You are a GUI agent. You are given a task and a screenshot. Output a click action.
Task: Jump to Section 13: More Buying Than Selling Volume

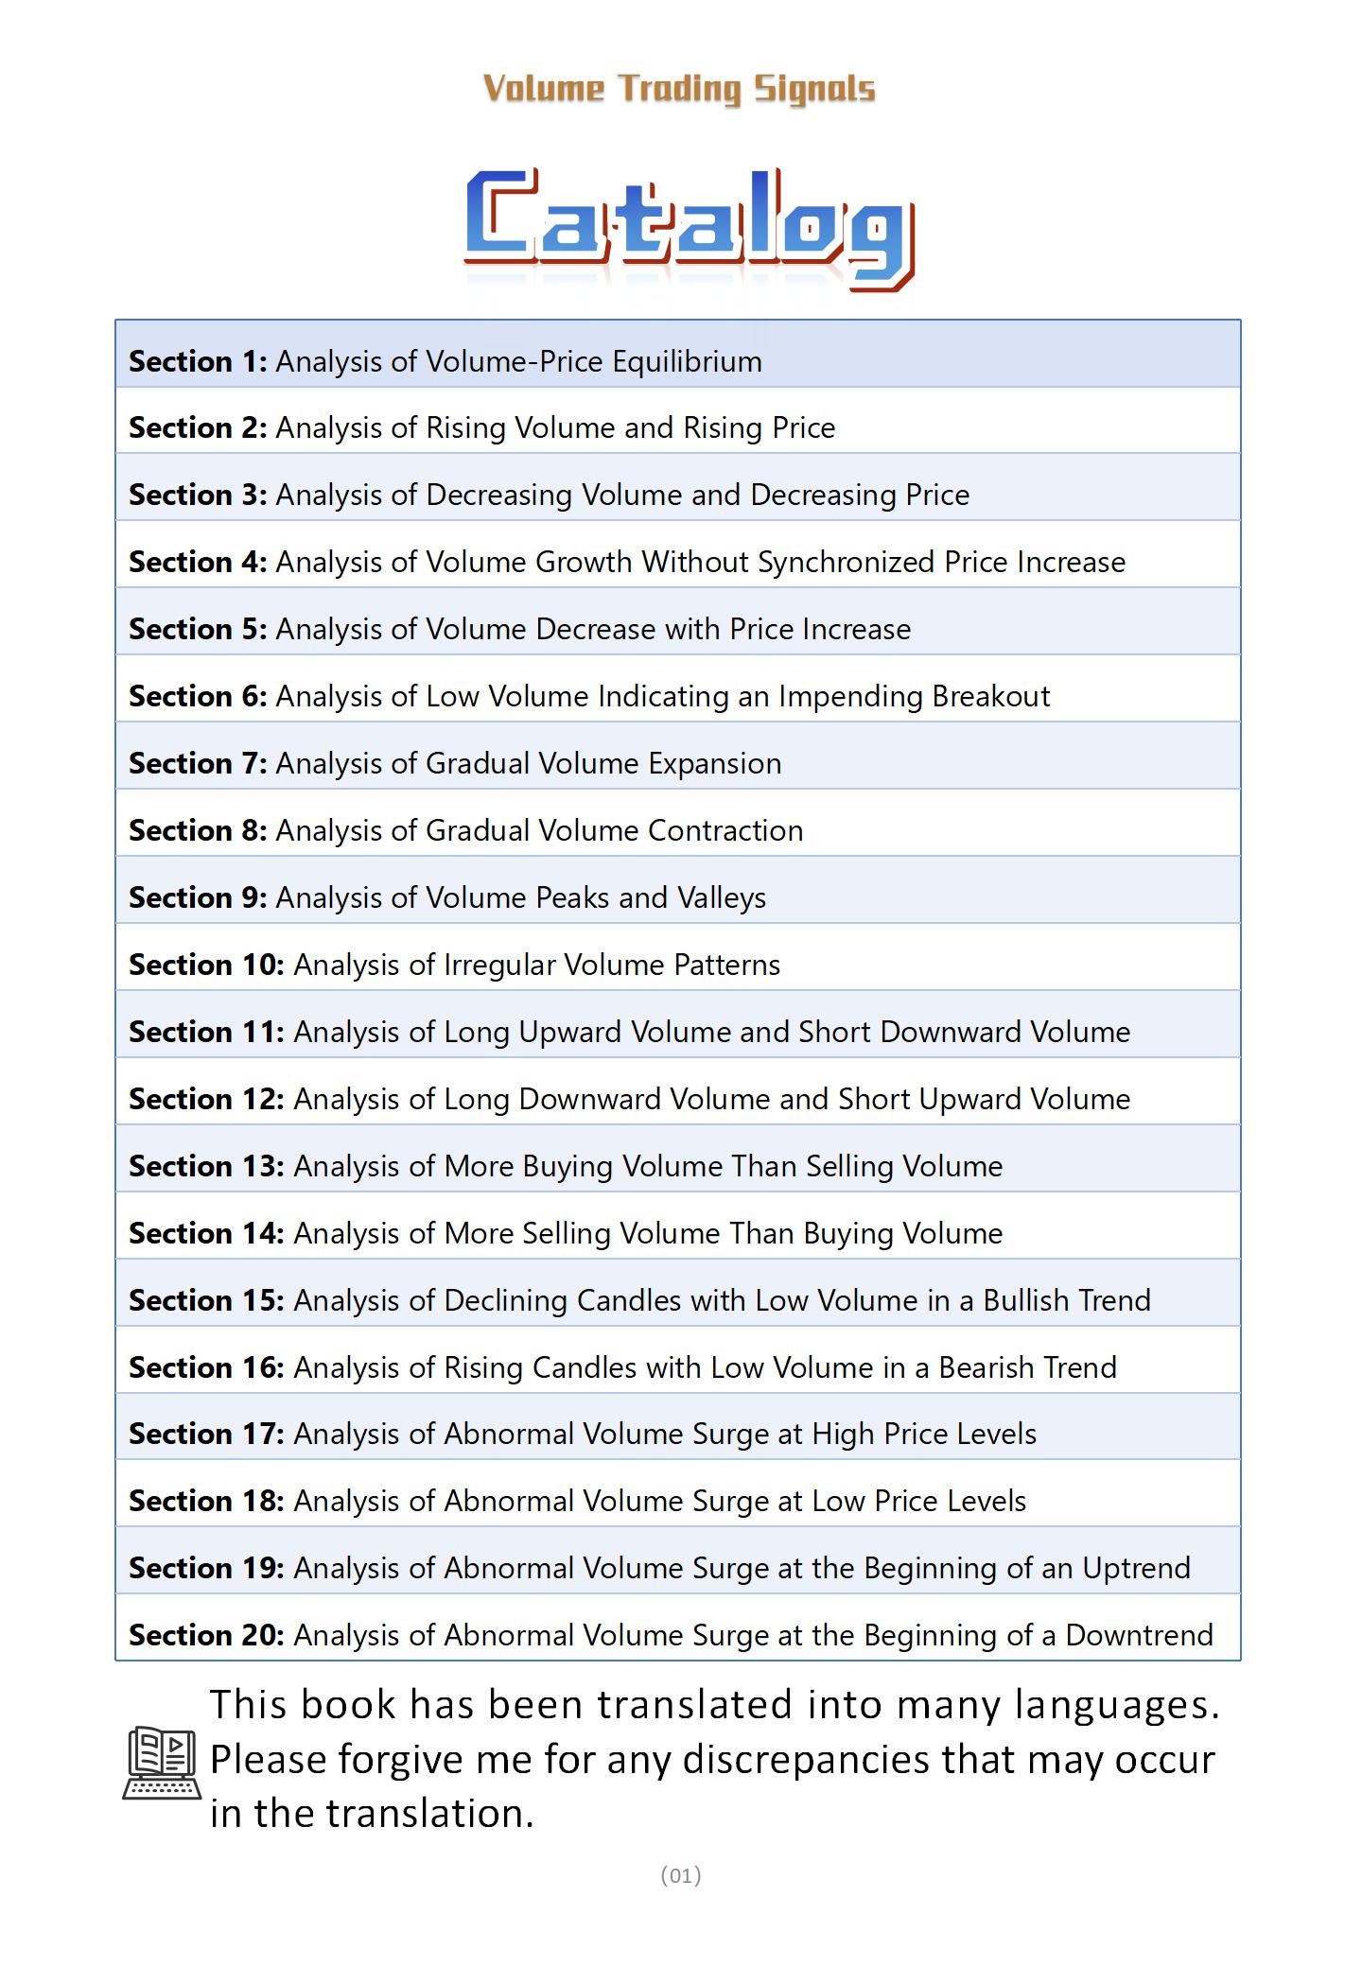(x=566, y=1166)
